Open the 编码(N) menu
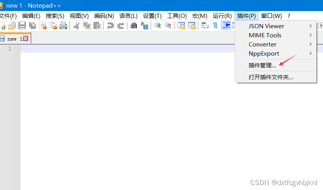This screenshot has width=323, height=190. click(x=104, y=16)
